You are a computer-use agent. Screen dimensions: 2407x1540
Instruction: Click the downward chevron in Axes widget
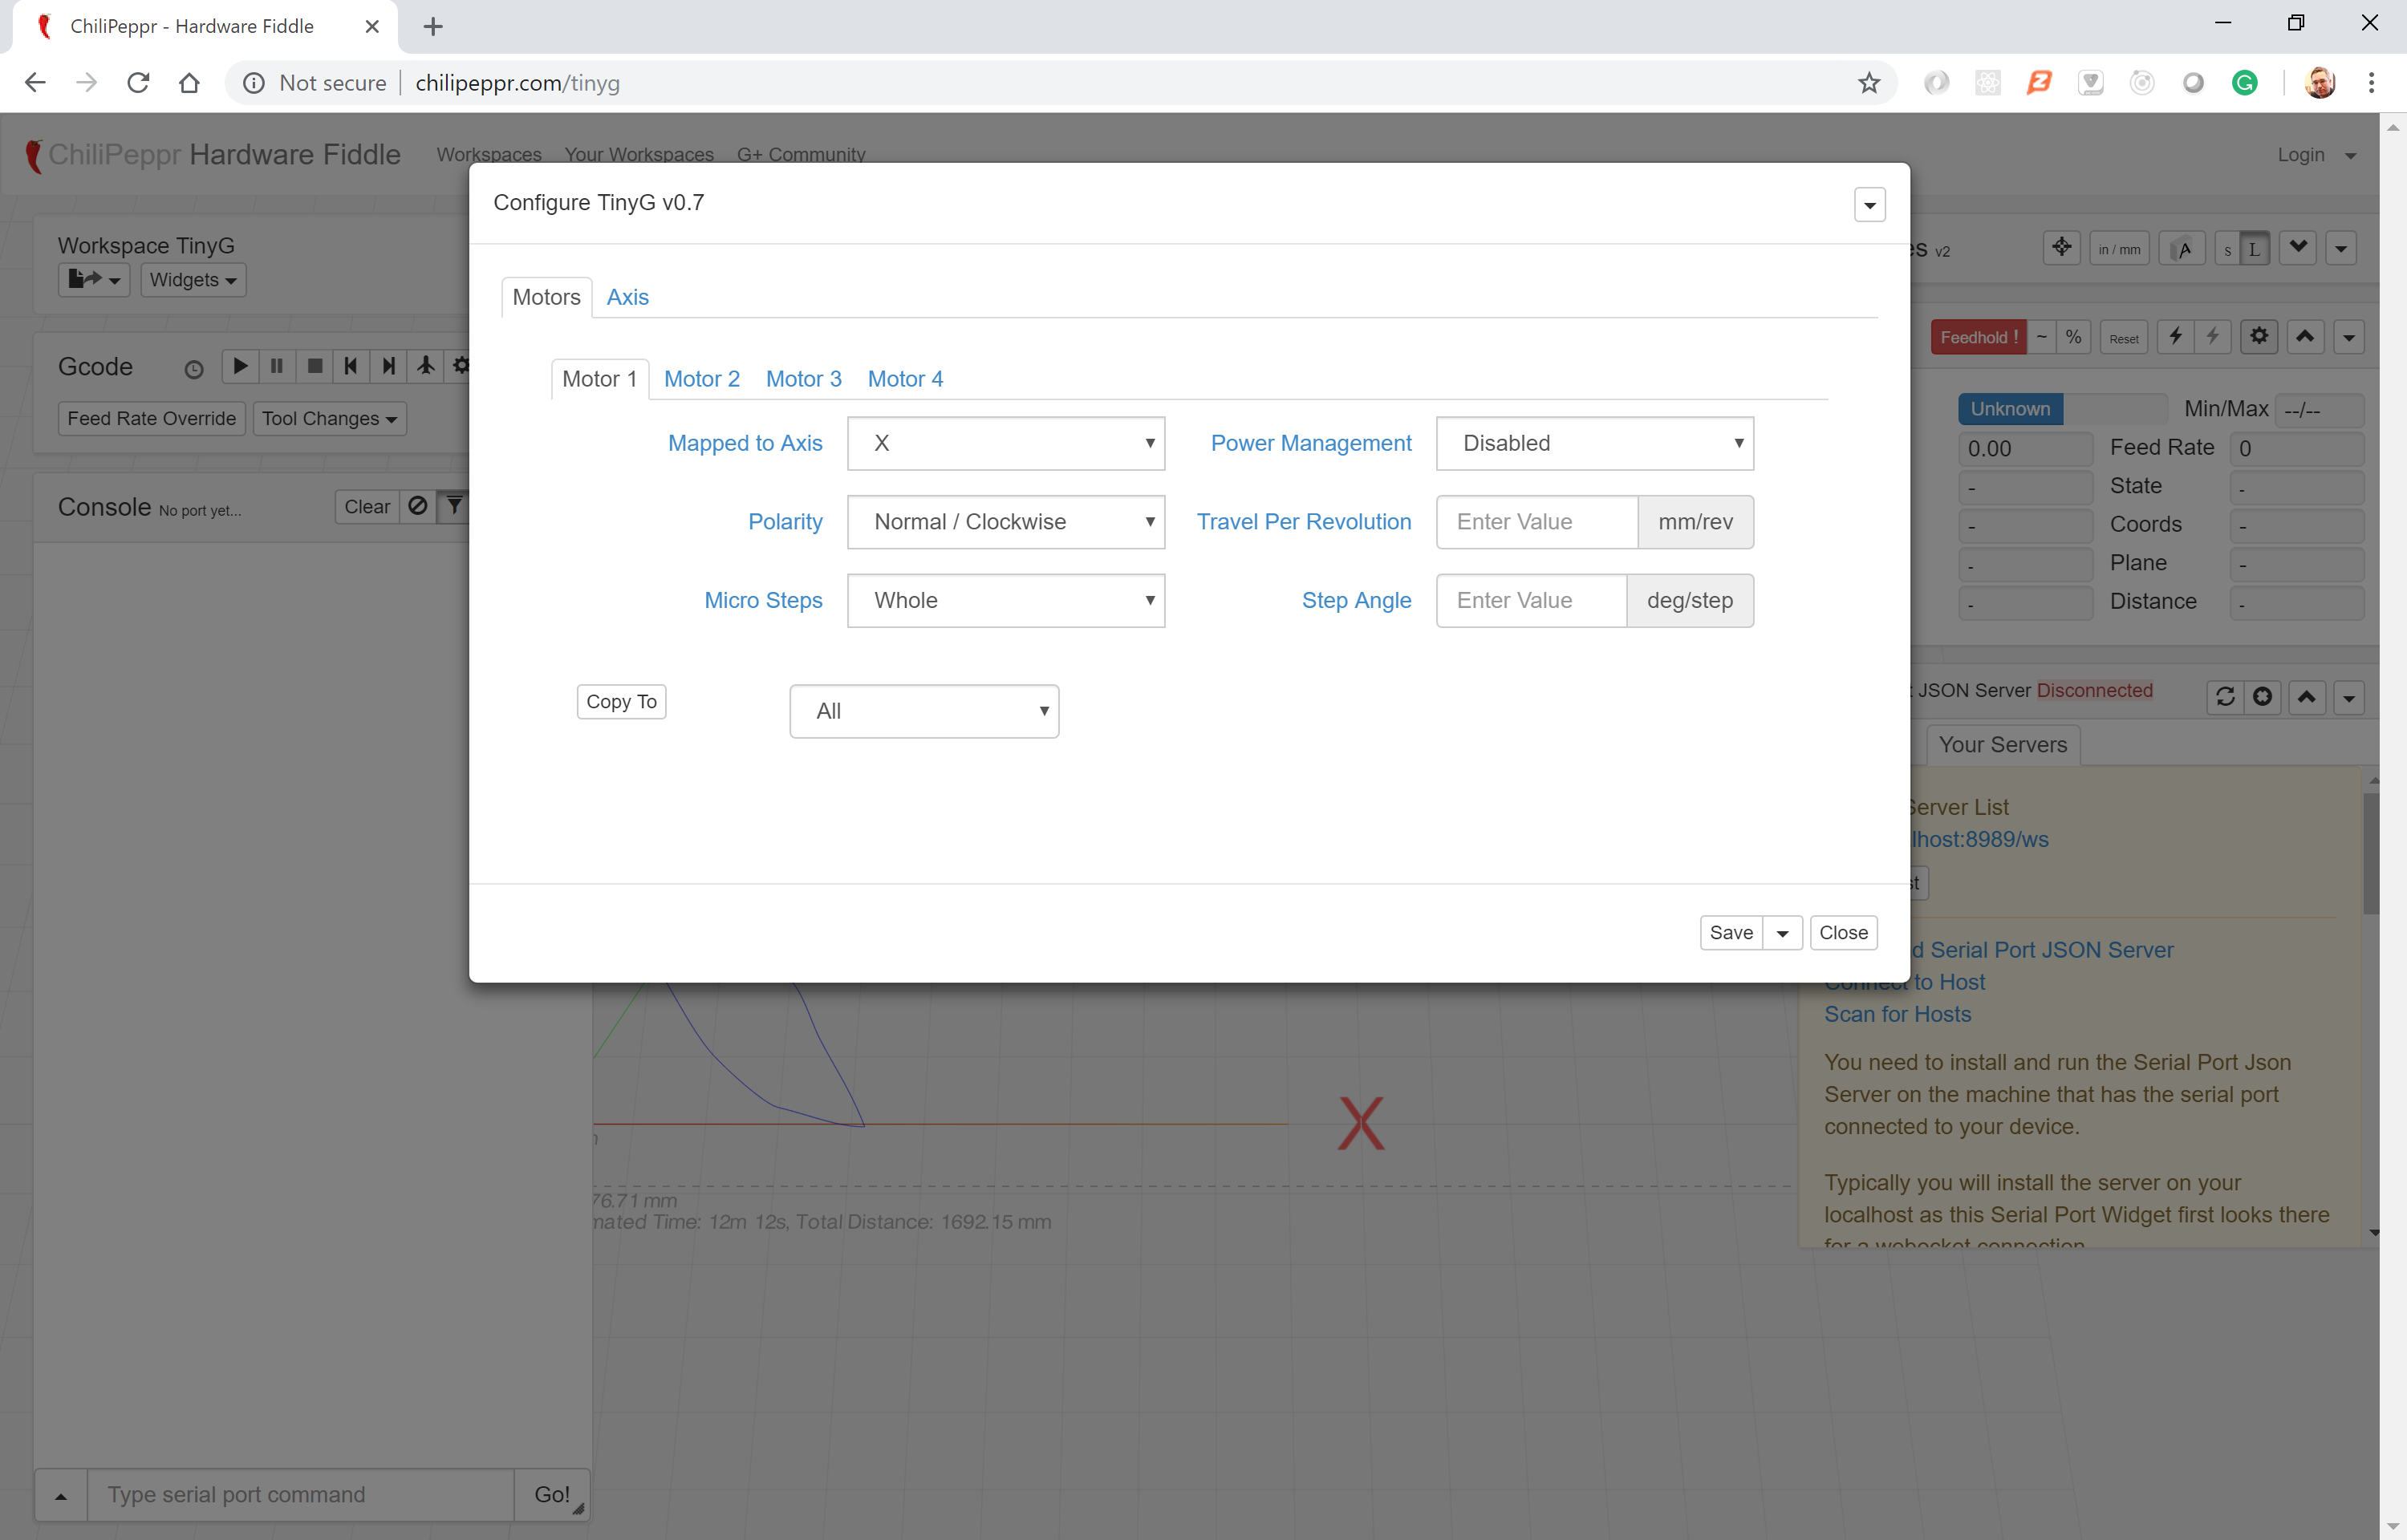click(x=2298, y=247)
